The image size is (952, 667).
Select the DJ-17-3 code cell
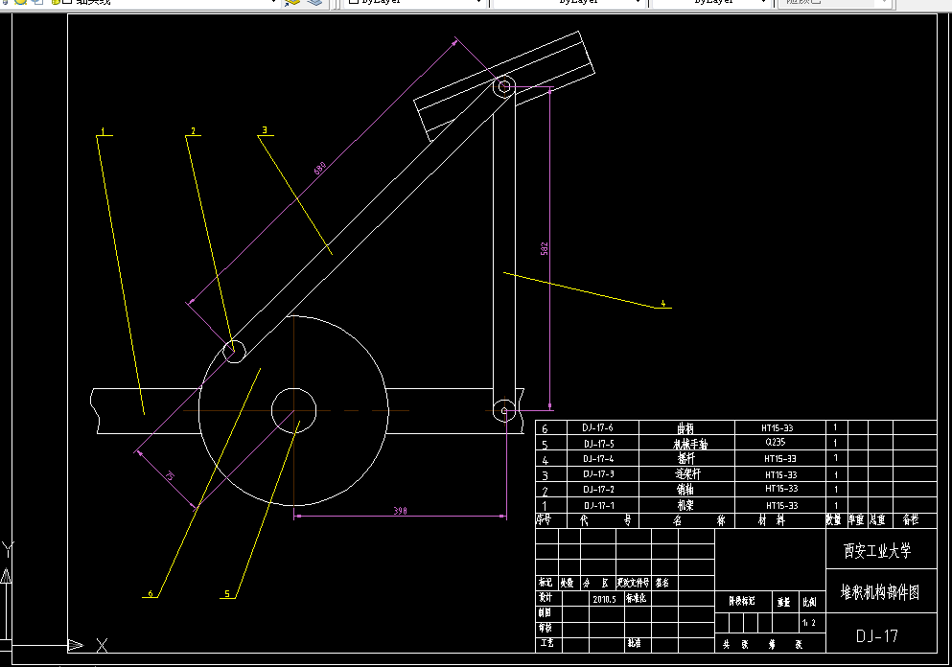pos(598,474)
